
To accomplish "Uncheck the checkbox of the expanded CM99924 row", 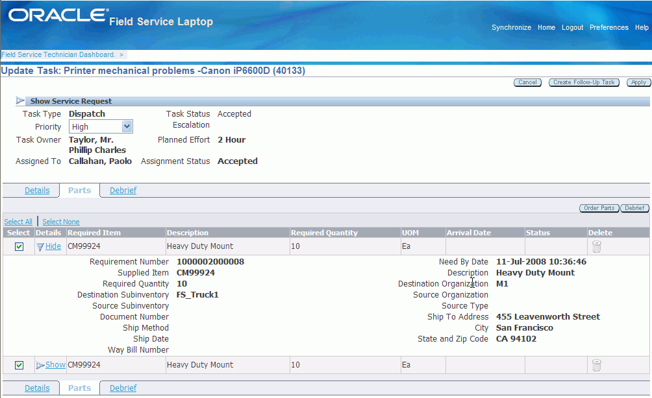I will point(19,246).
